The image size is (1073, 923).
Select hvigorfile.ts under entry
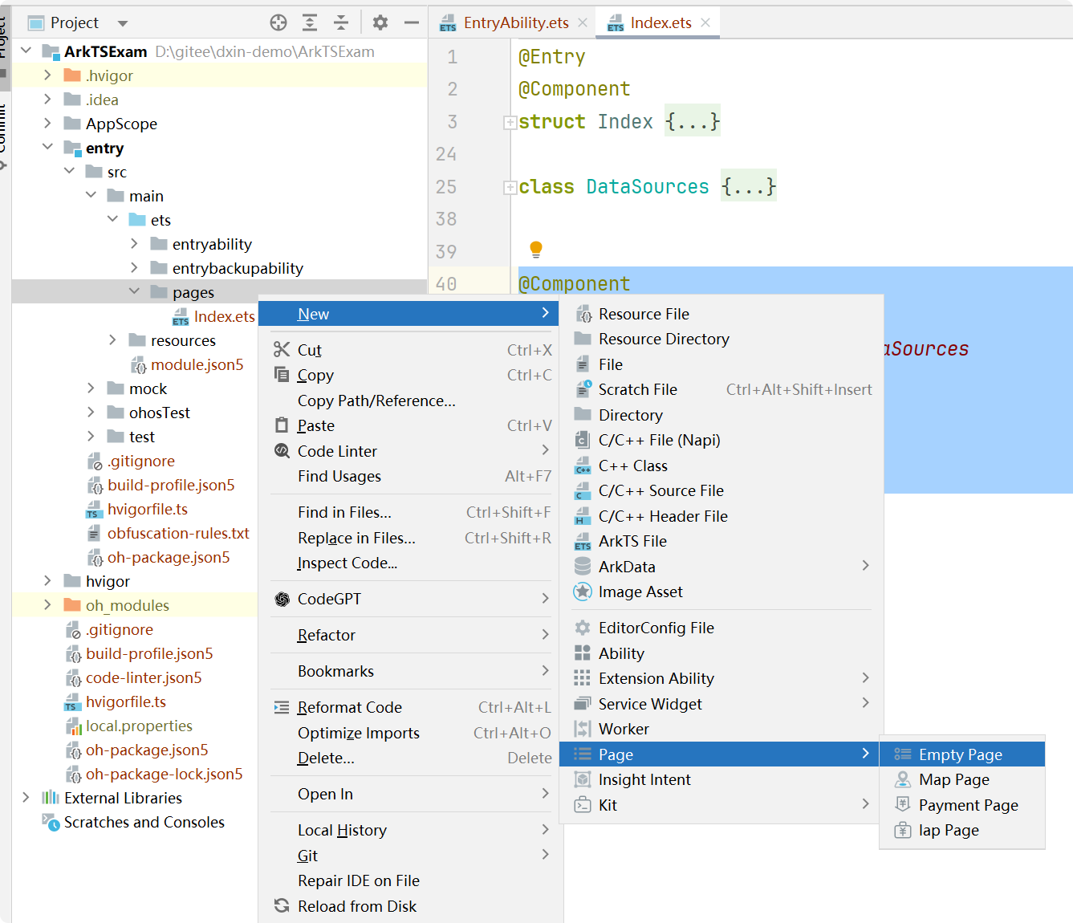click(148, 509)
